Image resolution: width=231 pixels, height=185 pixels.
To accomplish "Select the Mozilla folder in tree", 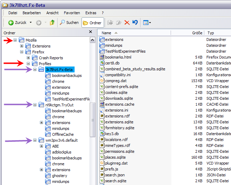I will (31, 40).
